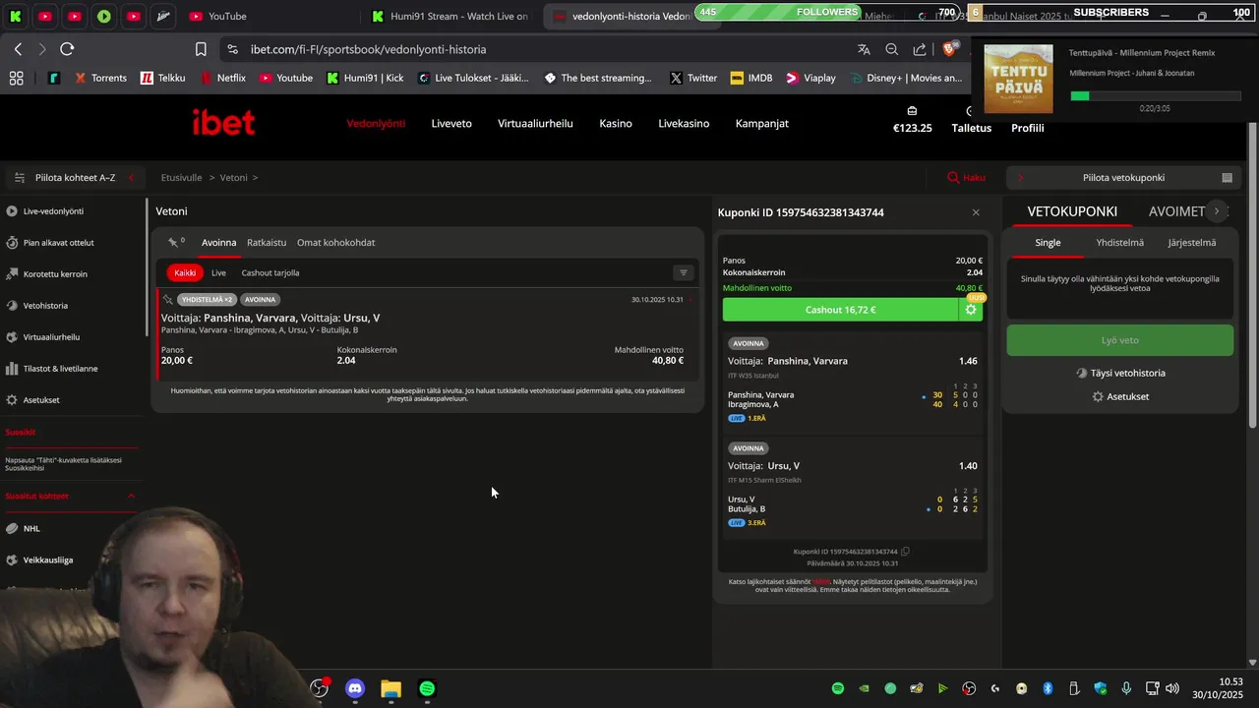1259x708 pixels.
Task: Open Live-vedonlyönti in sidebar
Action: tap(53, 211)
